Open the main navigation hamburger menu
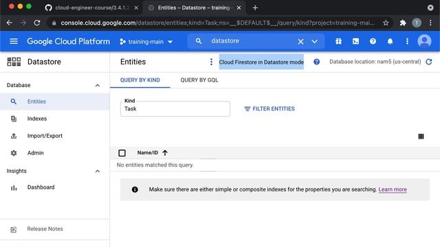This screenshot has width=440, height=247. pos(14,41)
